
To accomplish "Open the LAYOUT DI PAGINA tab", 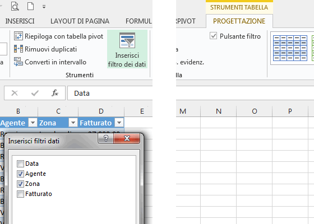I will 80,21.
